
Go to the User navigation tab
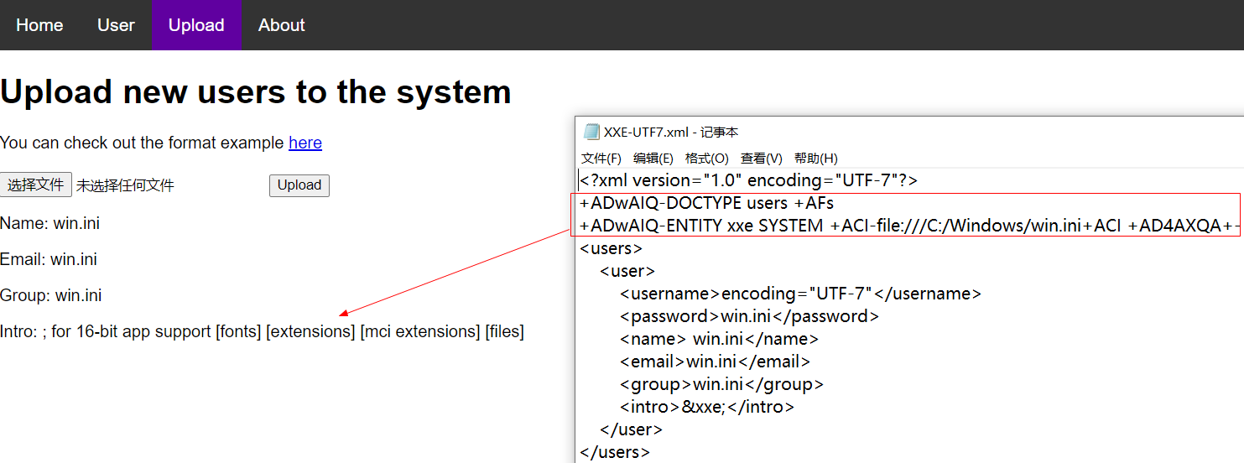(116, 25)
